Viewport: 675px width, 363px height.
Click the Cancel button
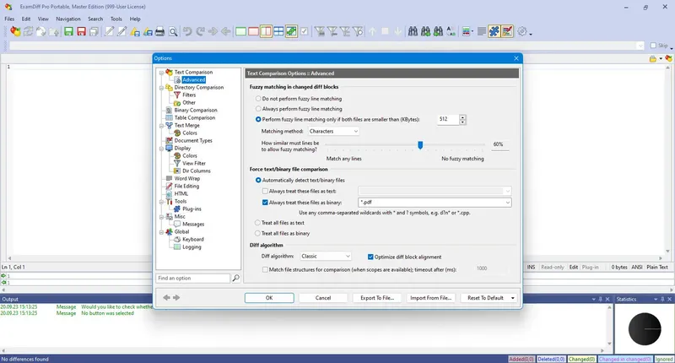pos(323,298)
